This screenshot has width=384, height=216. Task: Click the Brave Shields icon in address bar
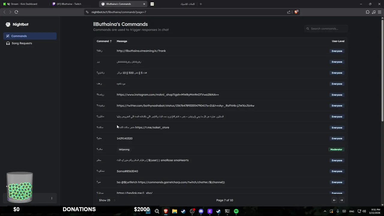(x=296, y=12)
